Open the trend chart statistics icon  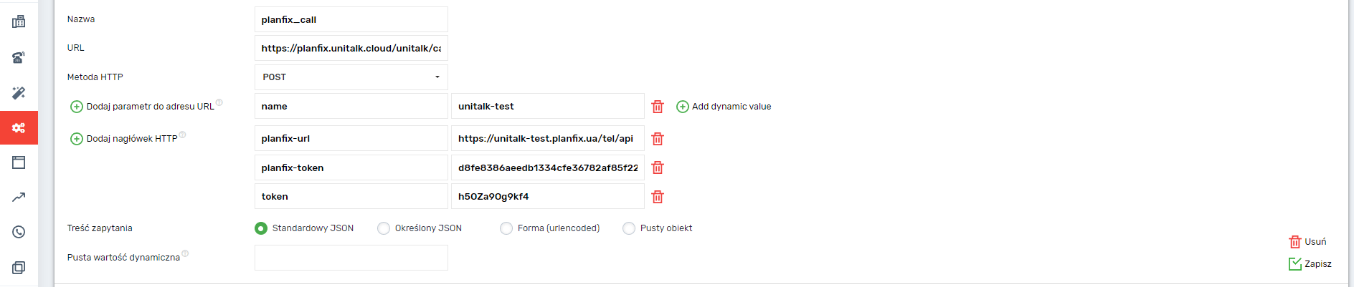[19, 197]
